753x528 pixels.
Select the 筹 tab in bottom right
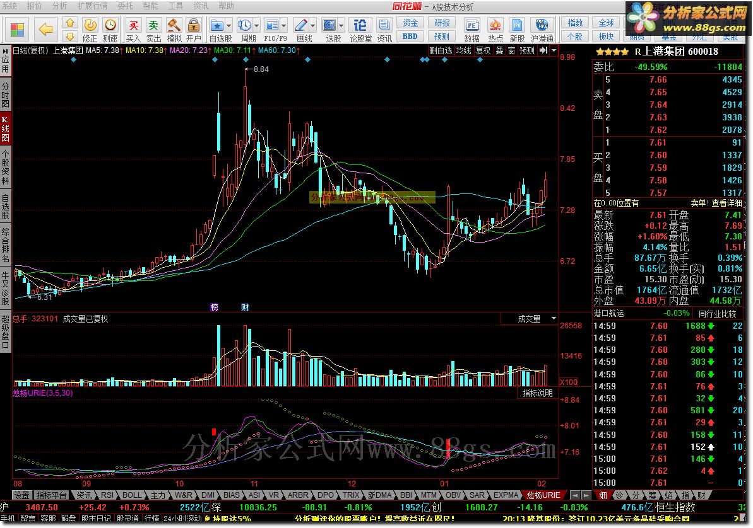coord(652,495)
